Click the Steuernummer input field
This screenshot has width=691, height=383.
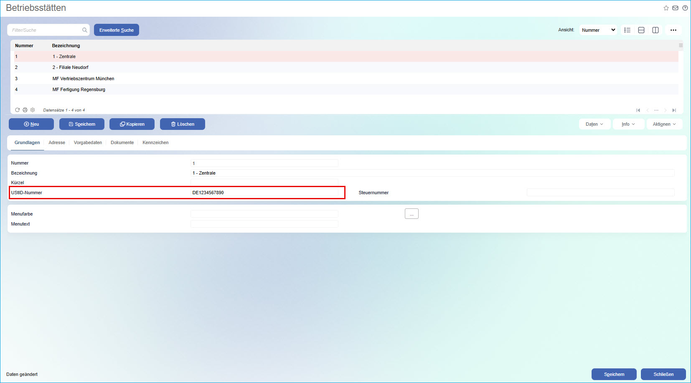[601, 193]
